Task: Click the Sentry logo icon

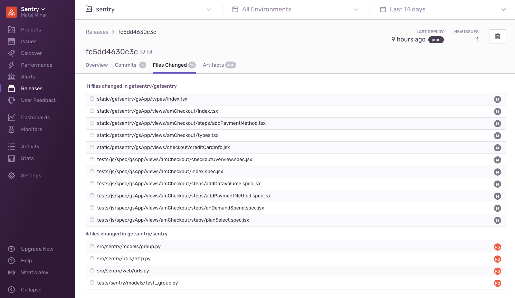Action: (x=11, y=12)
